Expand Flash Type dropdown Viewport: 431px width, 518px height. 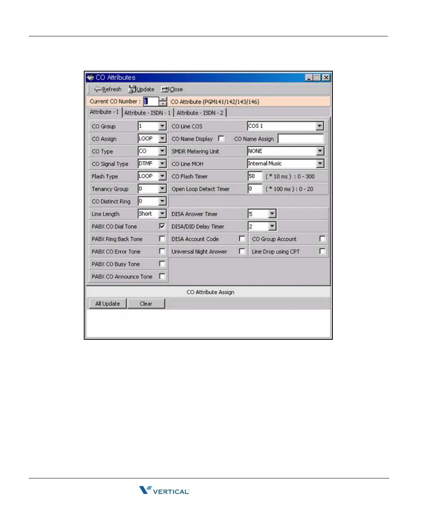point(162,176)
